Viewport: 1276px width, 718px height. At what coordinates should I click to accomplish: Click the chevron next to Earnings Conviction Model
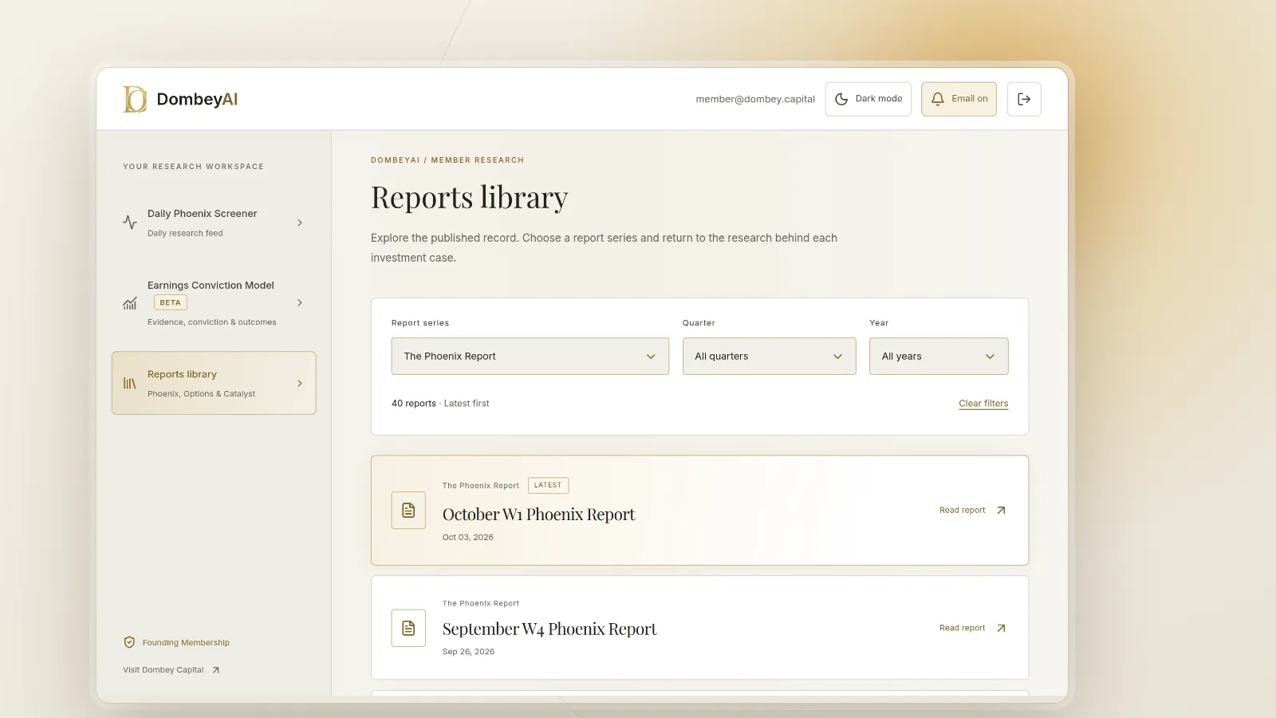pyautogui.click(x=300, y=302)
